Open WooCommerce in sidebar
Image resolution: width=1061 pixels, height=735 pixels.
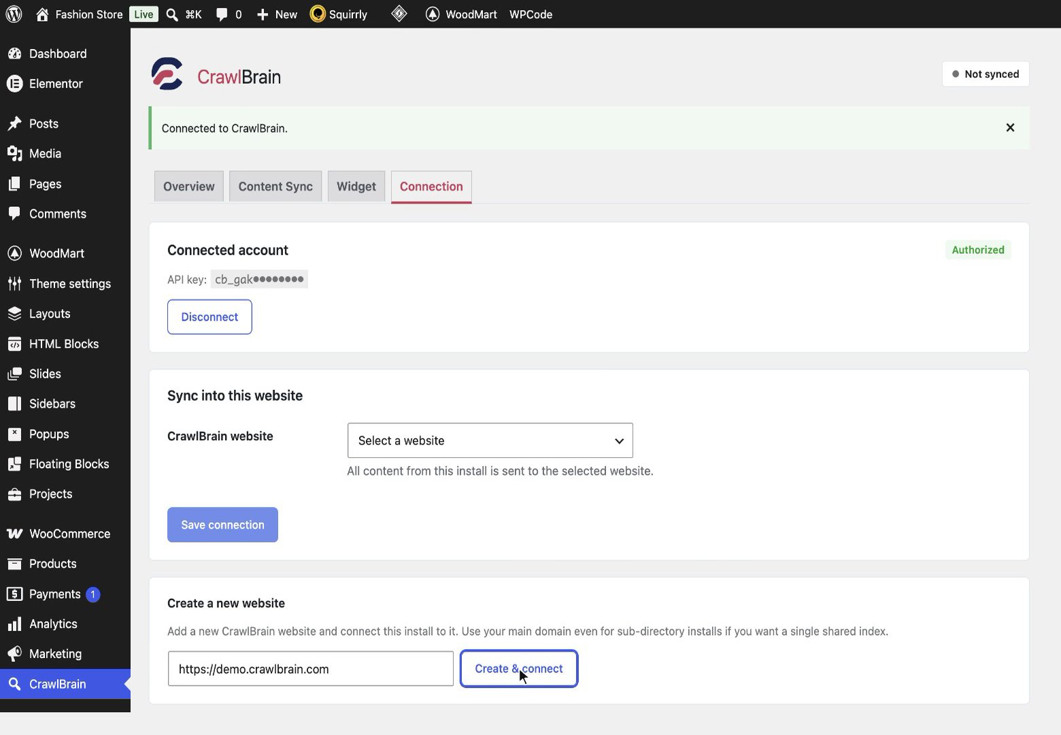(65, 534)
